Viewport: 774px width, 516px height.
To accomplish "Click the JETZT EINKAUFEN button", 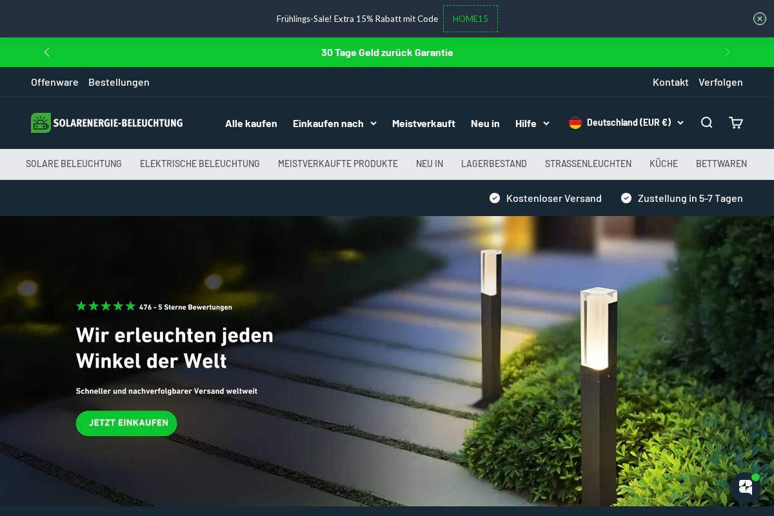I will (x=126, y=423).
